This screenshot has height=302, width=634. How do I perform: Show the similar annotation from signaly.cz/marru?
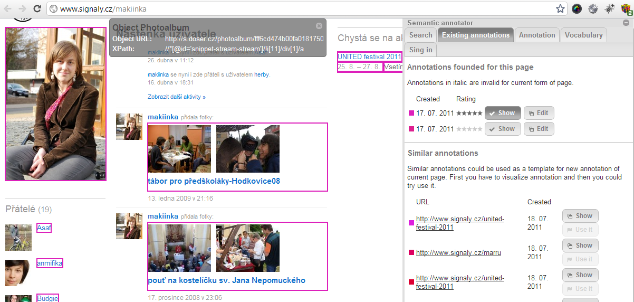point(580,246)
